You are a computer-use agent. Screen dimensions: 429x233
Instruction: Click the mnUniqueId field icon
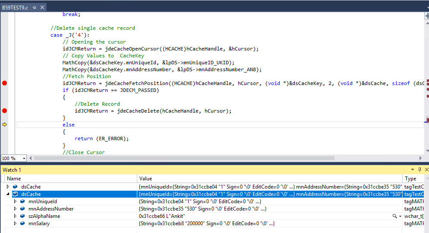pos(23,202)
